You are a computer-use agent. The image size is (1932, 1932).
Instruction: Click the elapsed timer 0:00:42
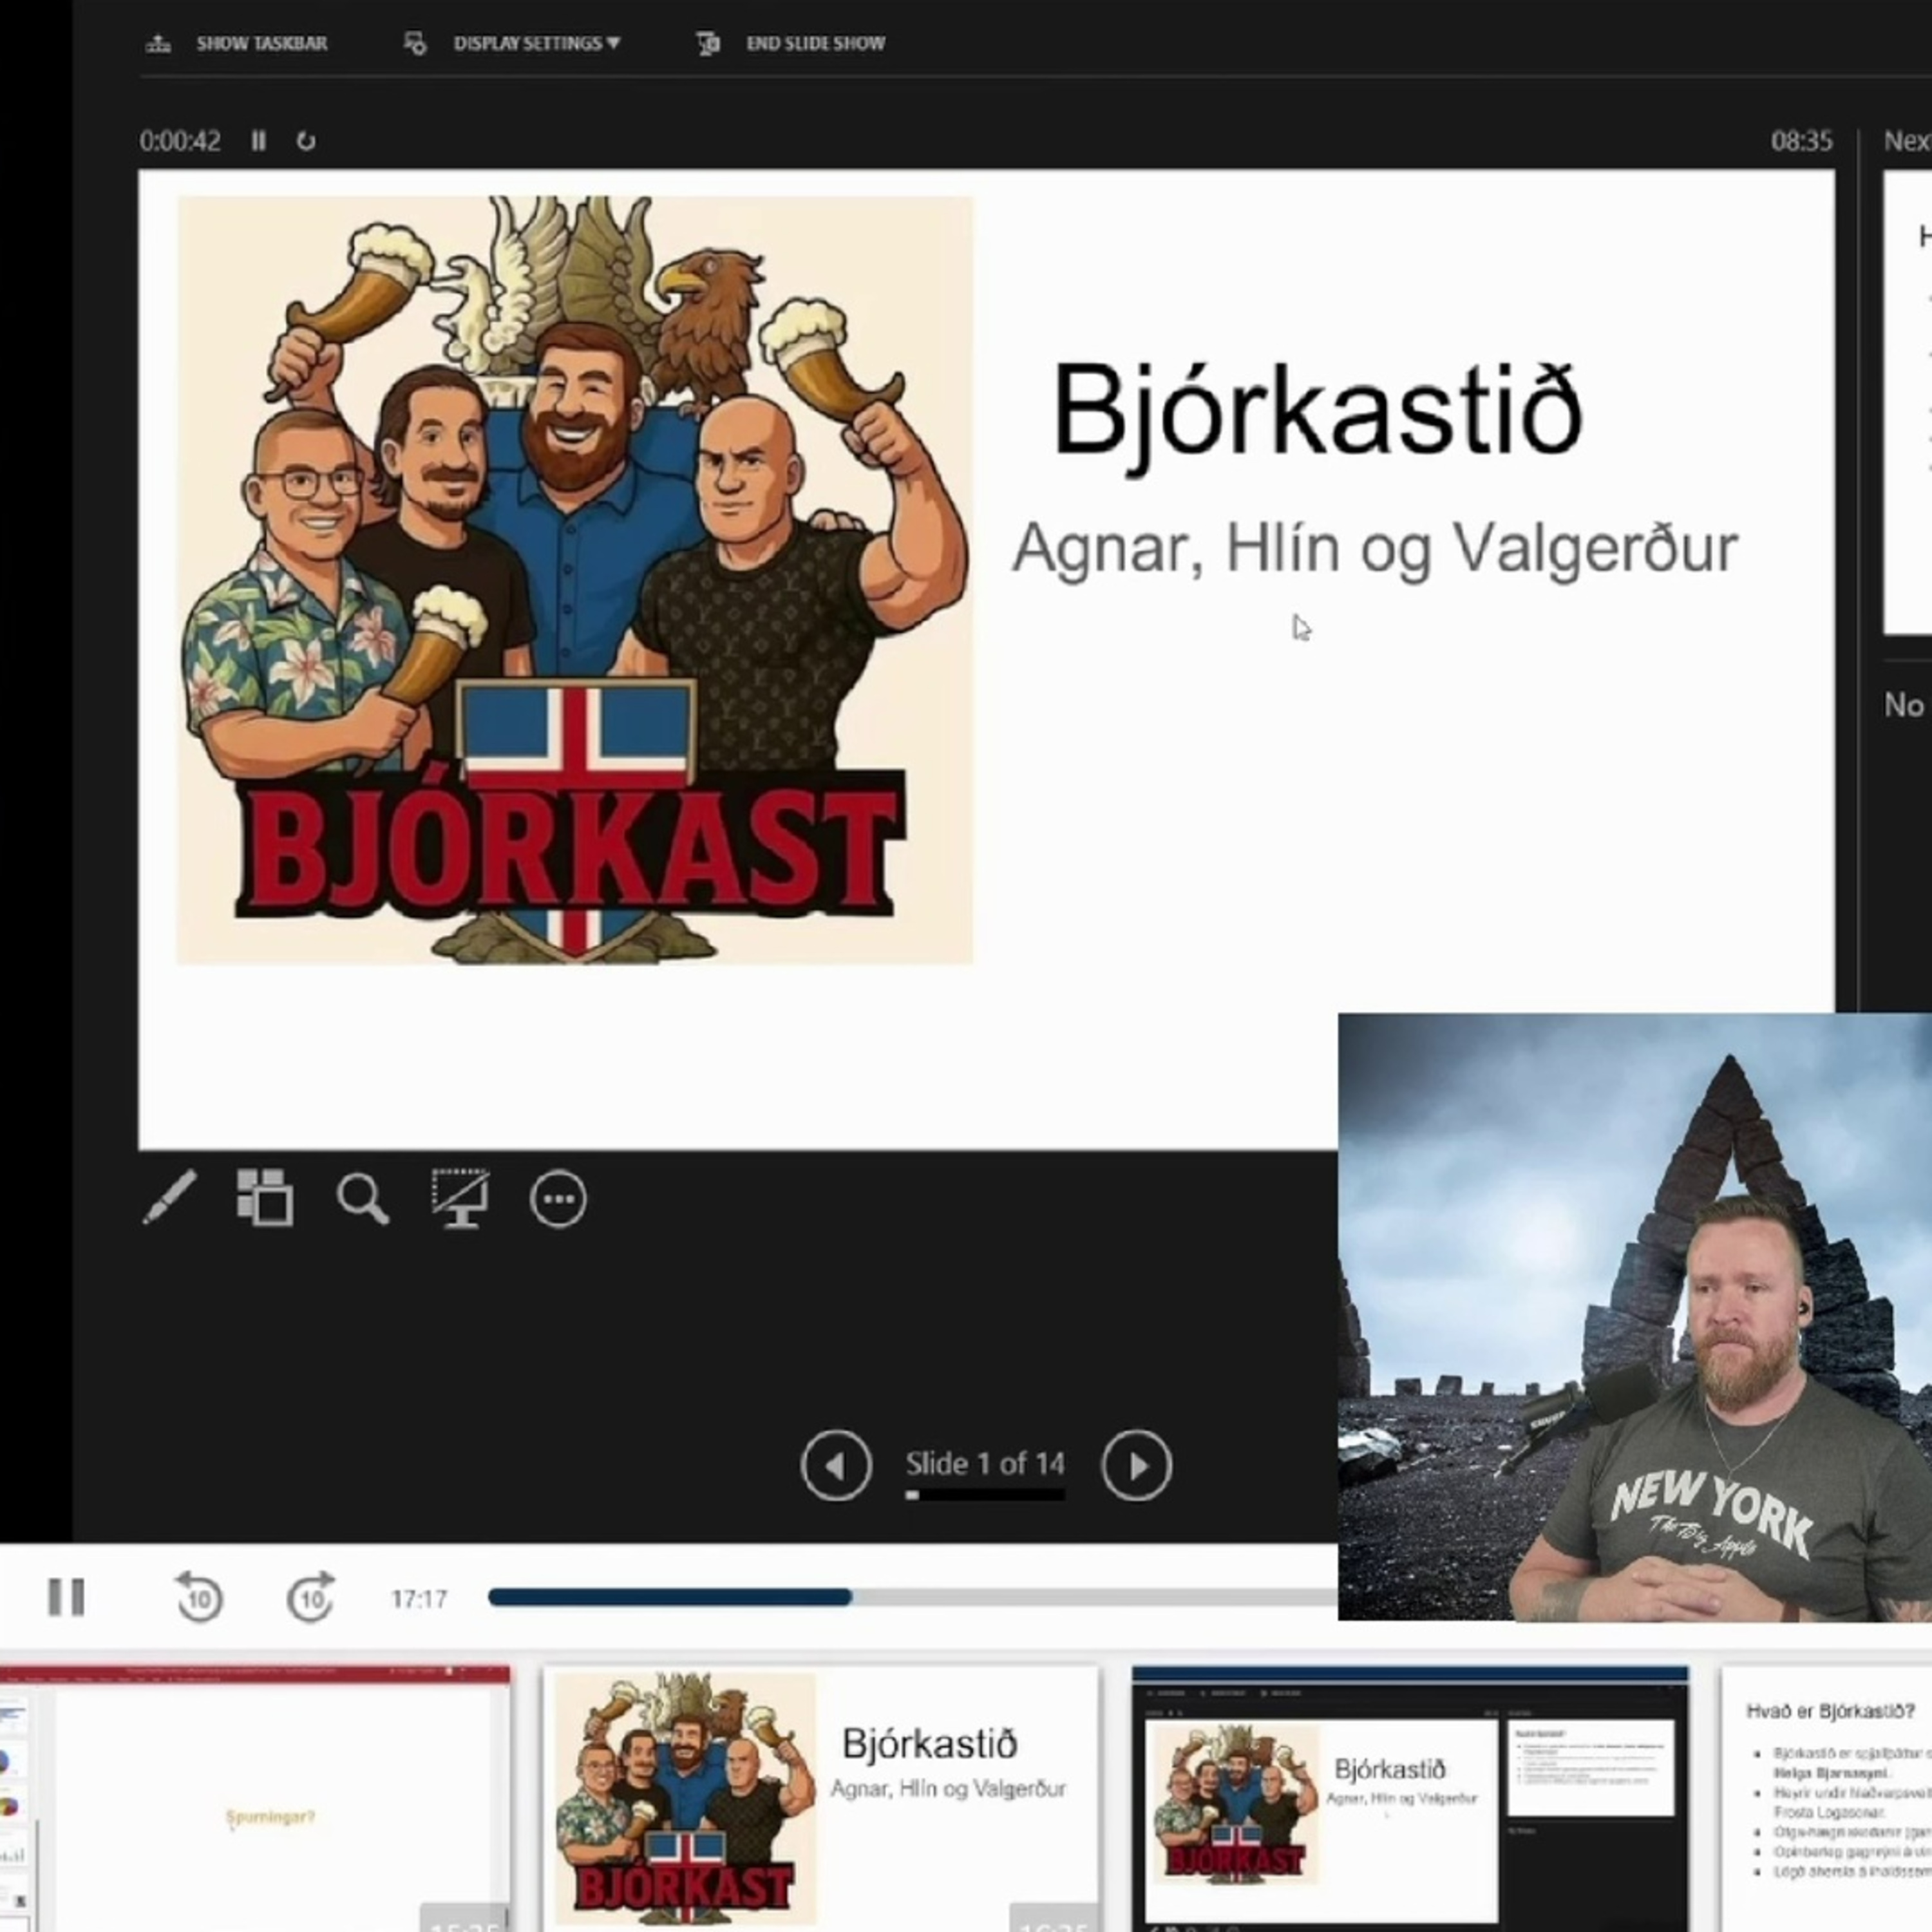tap(180, 141)
